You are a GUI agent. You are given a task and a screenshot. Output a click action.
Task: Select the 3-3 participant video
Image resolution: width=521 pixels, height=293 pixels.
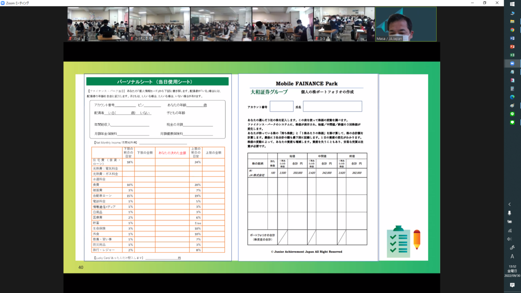coord(344,24)
